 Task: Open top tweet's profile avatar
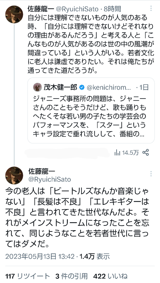click(14, 15)
